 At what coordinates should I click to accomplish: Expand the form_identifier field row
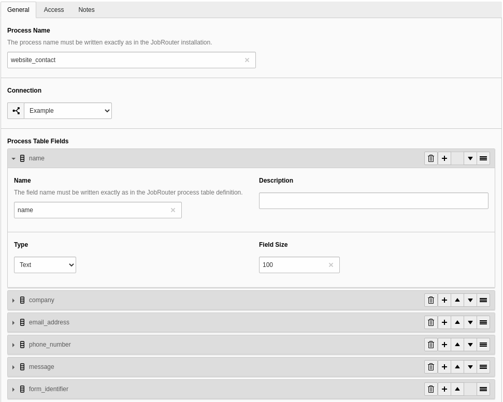(x=13, y=389)
